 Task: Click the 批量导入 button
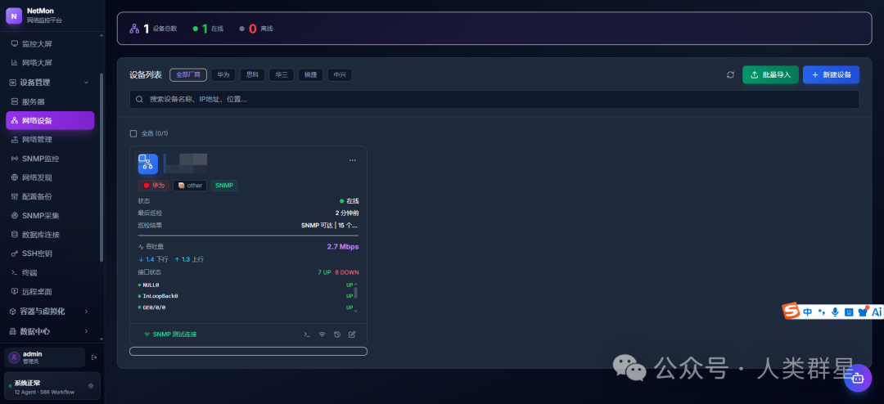point(771,75)
